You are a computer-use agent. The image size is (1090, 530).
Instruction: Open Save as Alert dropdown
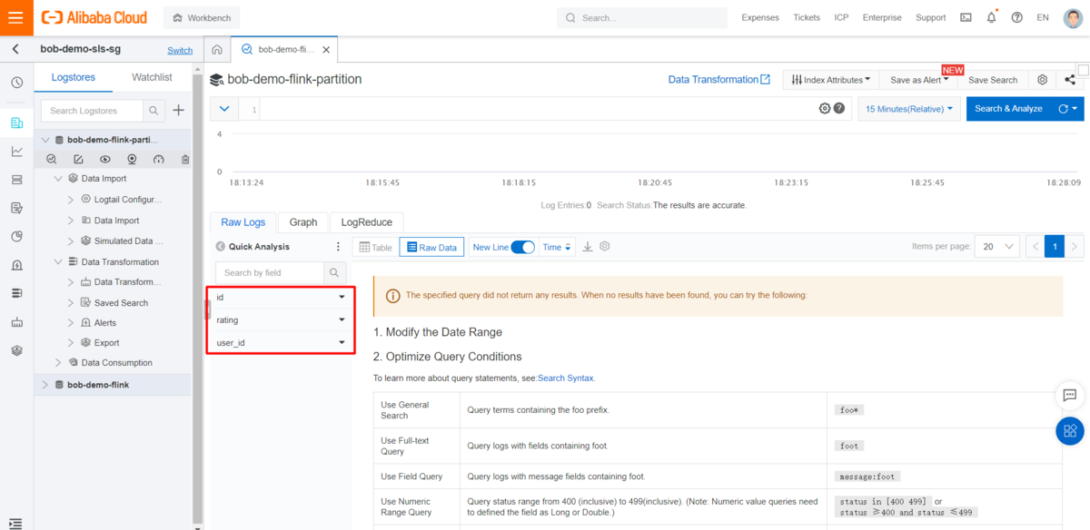point(919,80)
